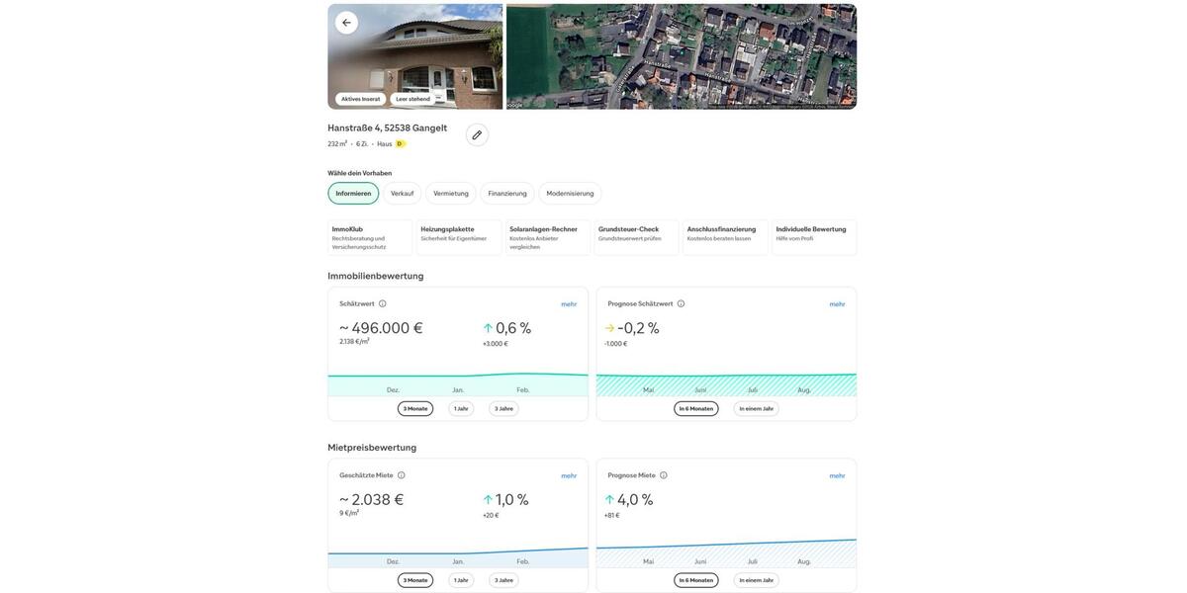Switch Schätzwert chart to 1 Jahr

coord(461,409)
